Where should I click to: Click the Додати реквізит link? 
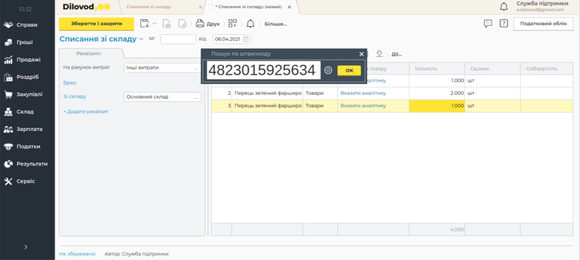pyautogui.click(x=86, y=111)
